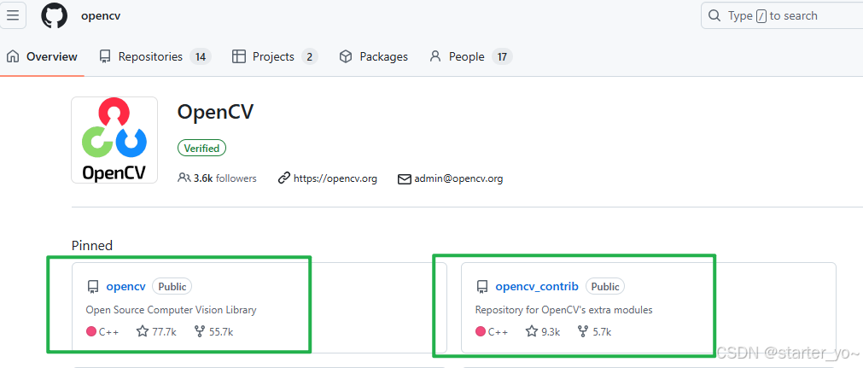
Task: Open the Projects tab
Action: [275, 56]
